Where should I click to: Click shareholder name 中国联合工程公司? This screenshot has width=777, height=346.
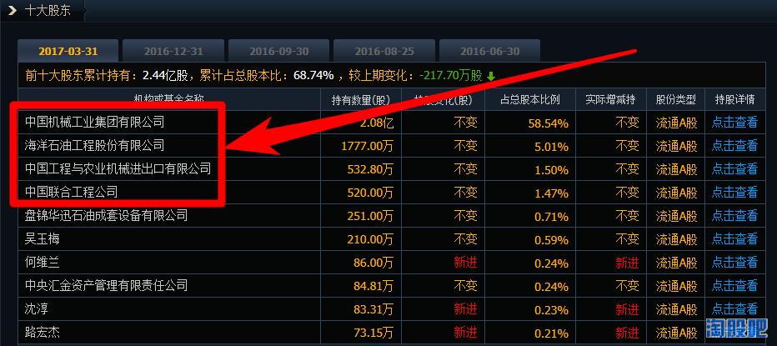[72, 191]
